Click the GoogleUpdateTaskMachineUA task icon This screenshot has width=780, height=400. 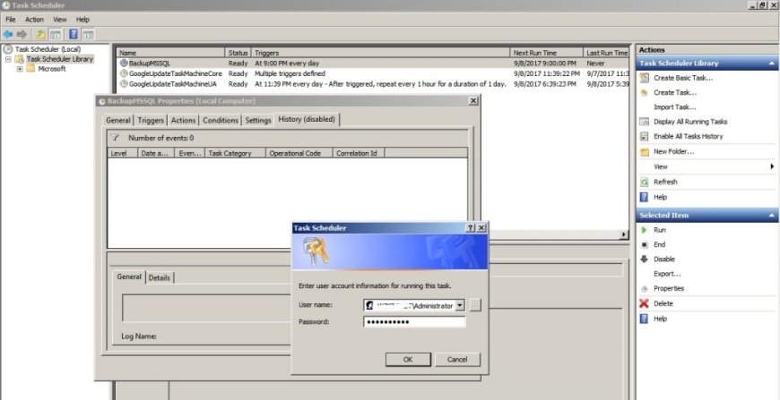tap(124, 84)
